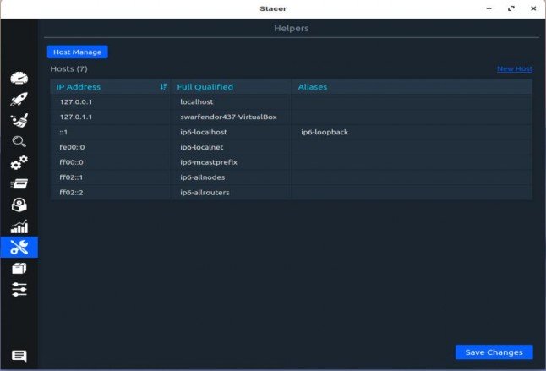546x371 pixels.
Task: Maximize the Stacer window
Action: point(511,8)
